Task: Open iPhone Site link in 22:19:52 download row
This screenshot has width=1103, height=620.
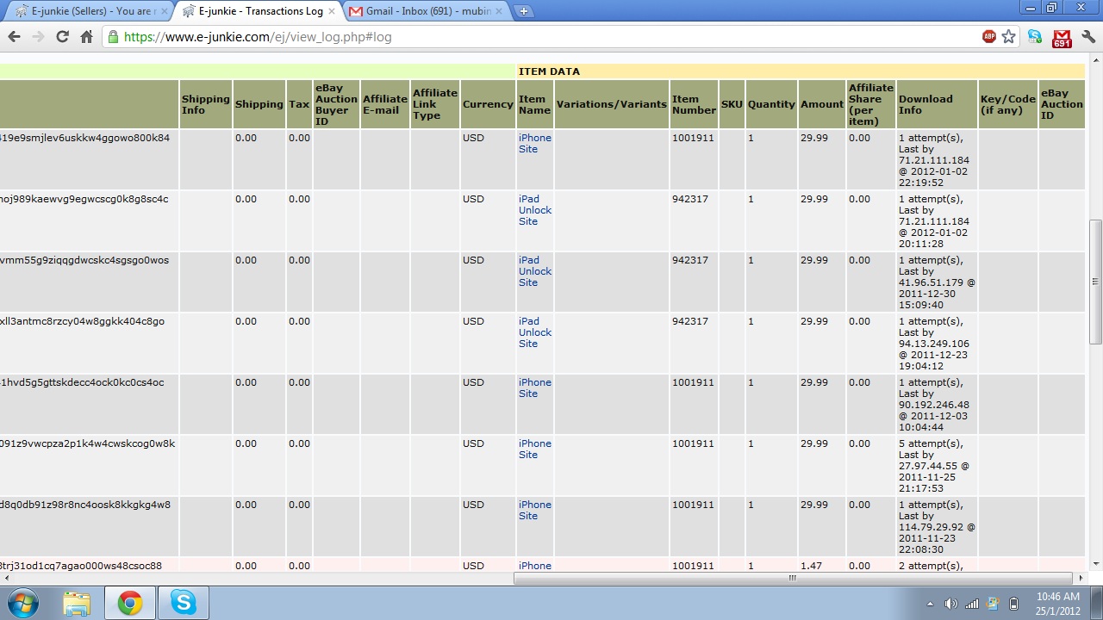Action: [534, 143]
